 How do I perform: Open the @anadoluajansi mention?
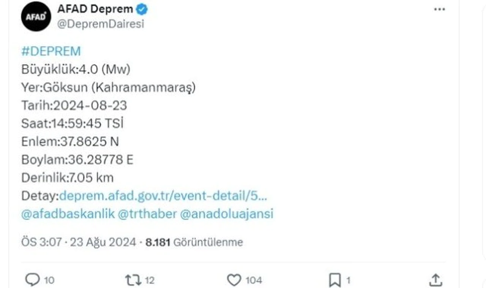click(226, 214)
